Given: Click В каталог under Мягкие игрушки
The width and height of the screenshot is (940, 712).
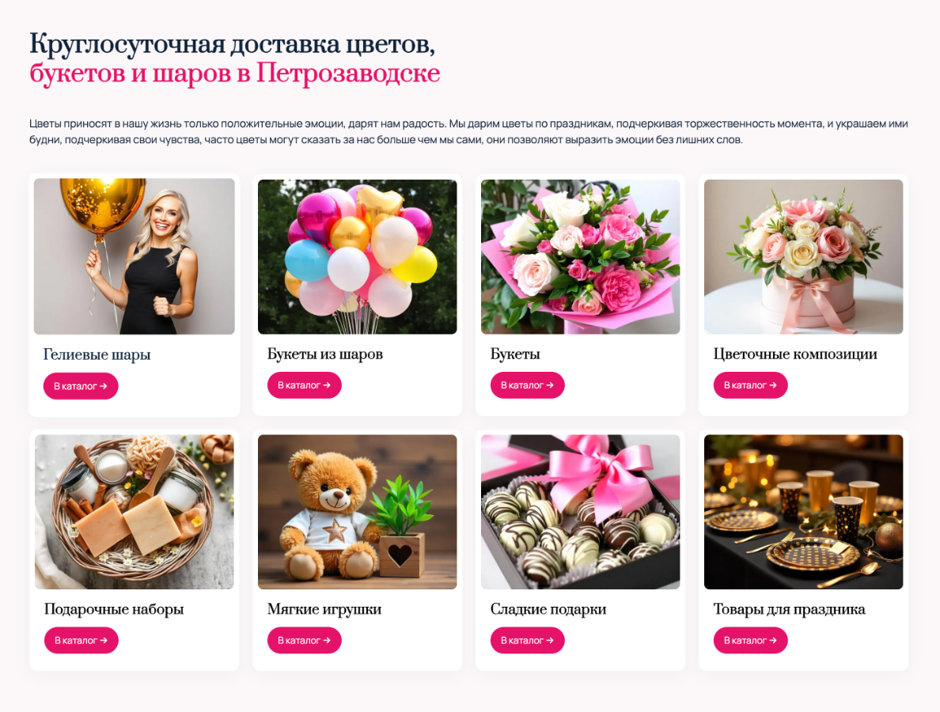Looking at the screenshot, I should tap(304, 640).
